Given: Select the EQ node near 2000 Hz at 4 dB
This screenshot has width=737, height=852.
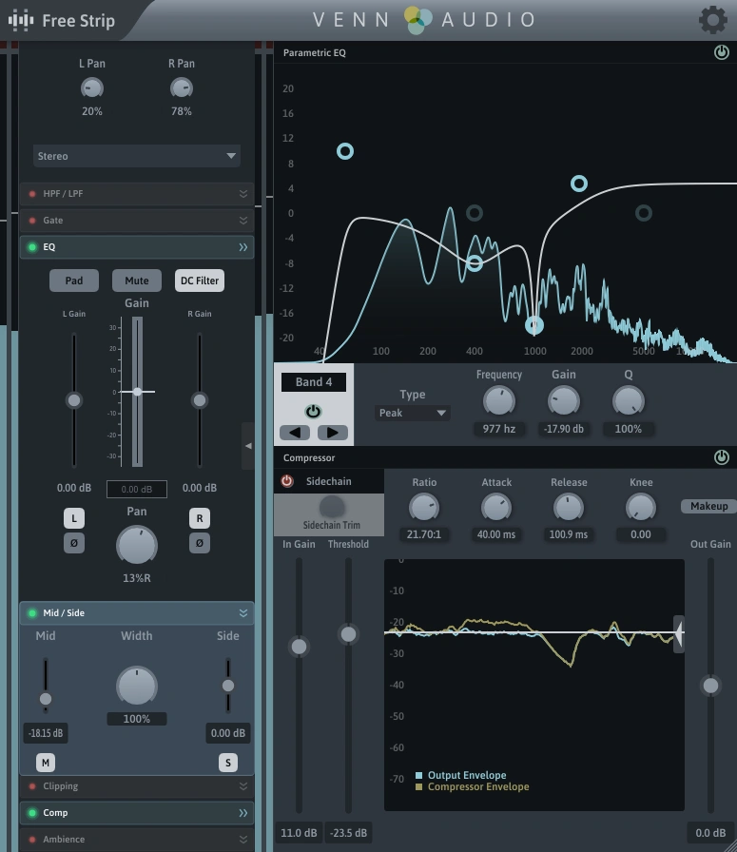Looking at the screenshot, I should [579, 184].
